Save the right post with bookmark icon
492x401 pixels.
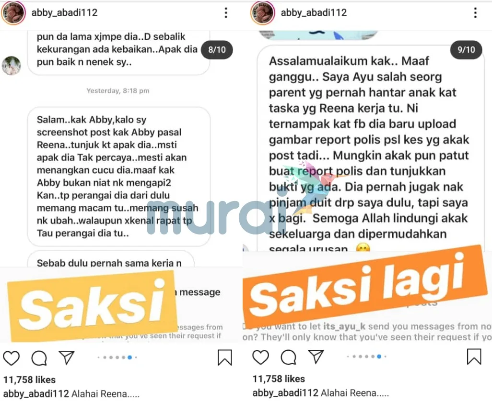pyautogui.click(x=474, y=356)
